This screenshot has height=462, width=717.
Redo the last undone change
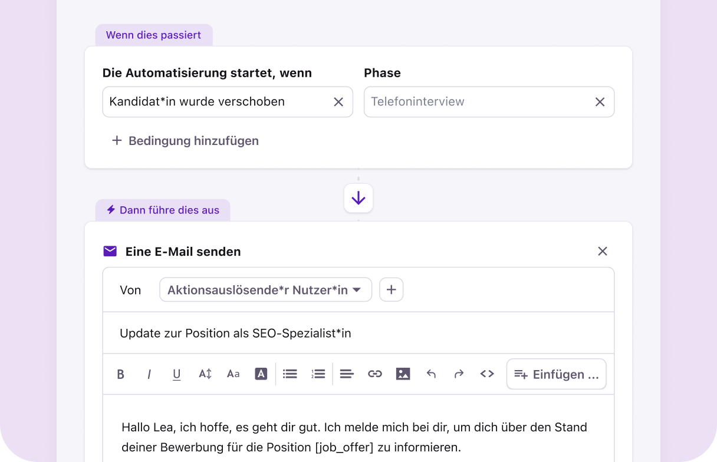pos(459,374)
